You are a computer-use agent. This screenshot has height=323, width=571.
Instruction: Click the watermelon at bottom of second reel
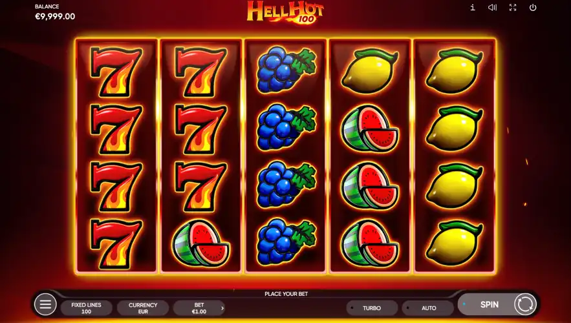(200, 243)
